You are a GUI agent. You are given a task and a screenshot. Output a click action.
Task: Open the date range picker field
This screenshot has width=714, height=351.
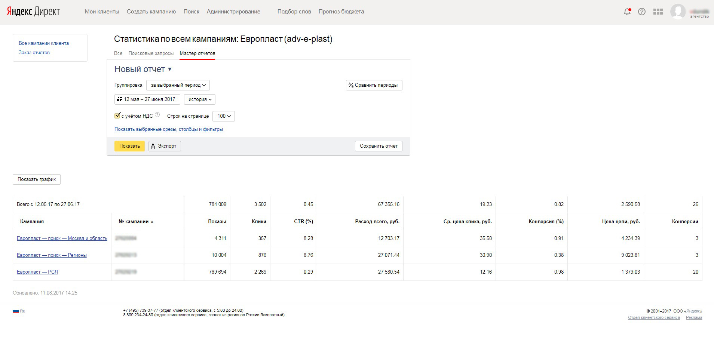click(147, 99)
